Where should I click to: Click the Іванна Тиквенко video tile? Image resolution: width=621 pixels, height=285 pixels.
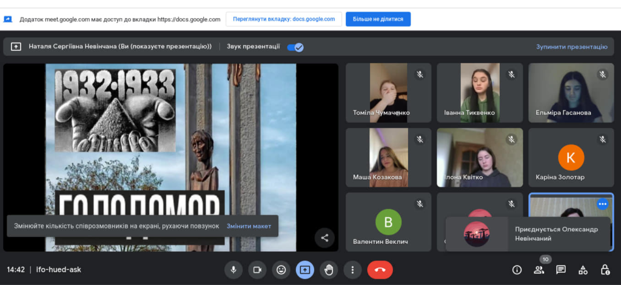click(480, 93)
